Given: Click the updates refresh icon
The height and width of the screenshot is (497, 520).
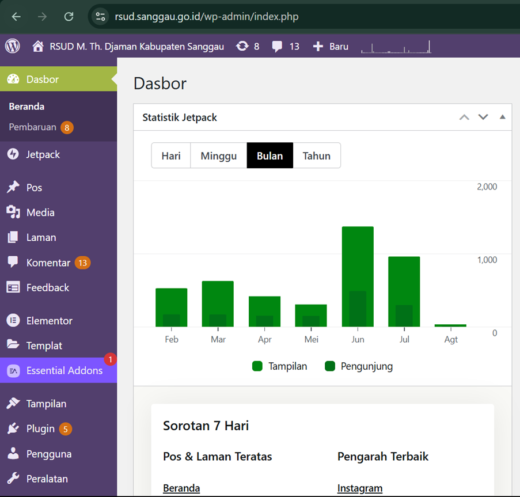Looking at the screenshot, I should point(242,47).
